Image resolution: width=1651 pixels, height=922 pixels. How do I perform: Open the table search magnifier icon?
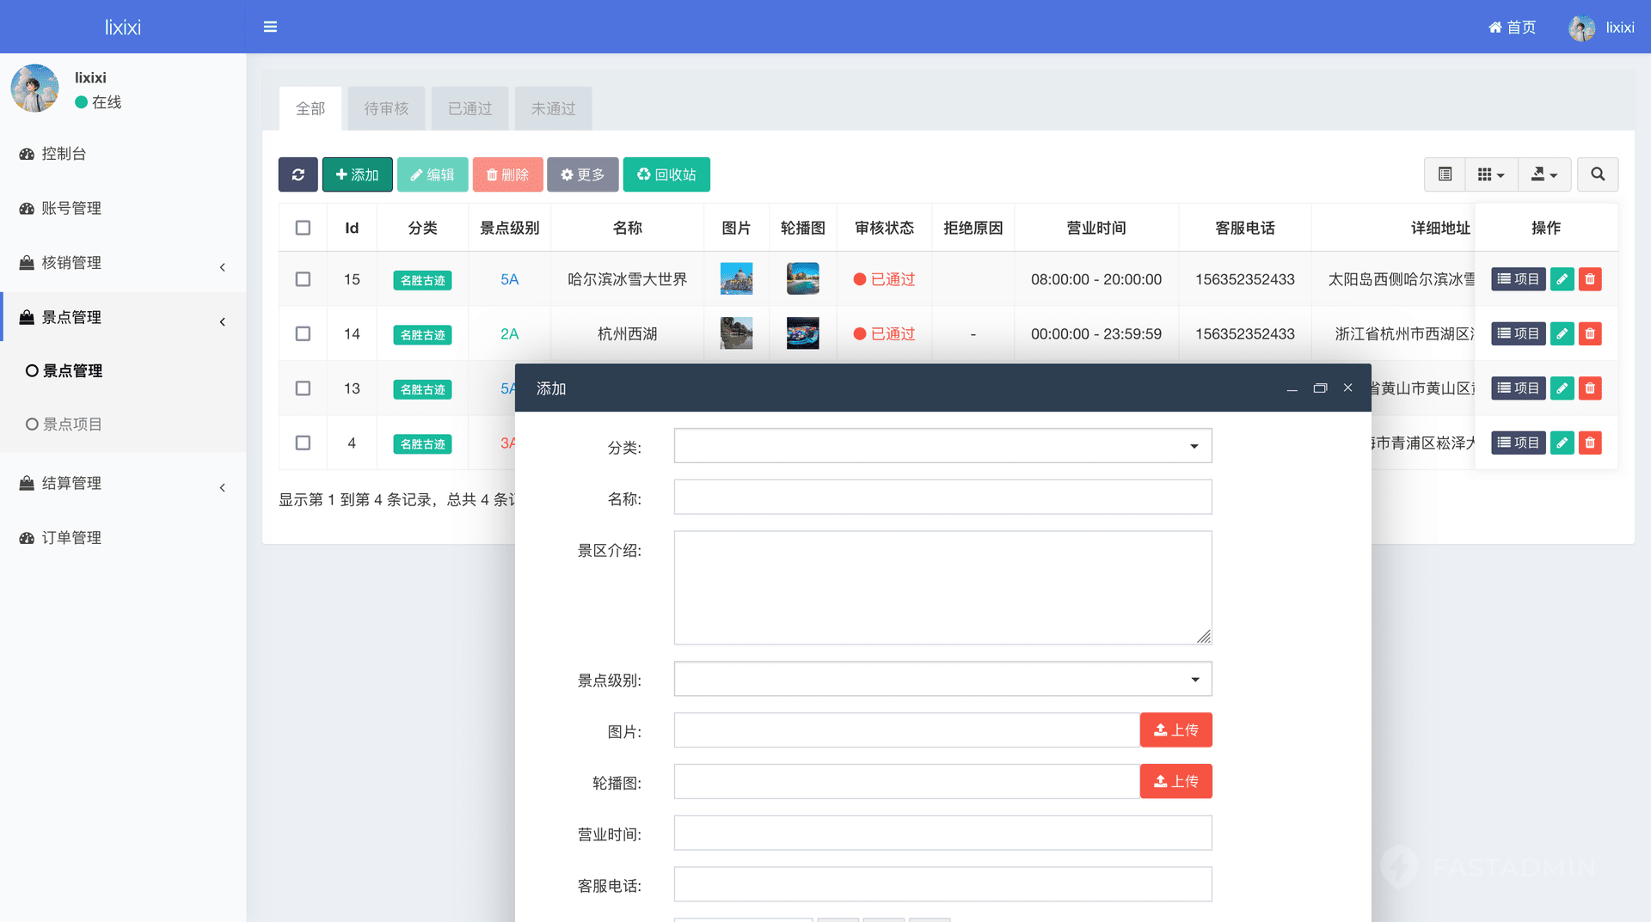(1597, 174)
